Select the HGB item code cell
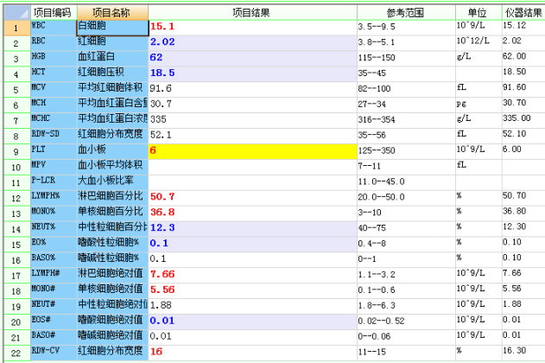The image size is (545, 363). pos(53,57)
